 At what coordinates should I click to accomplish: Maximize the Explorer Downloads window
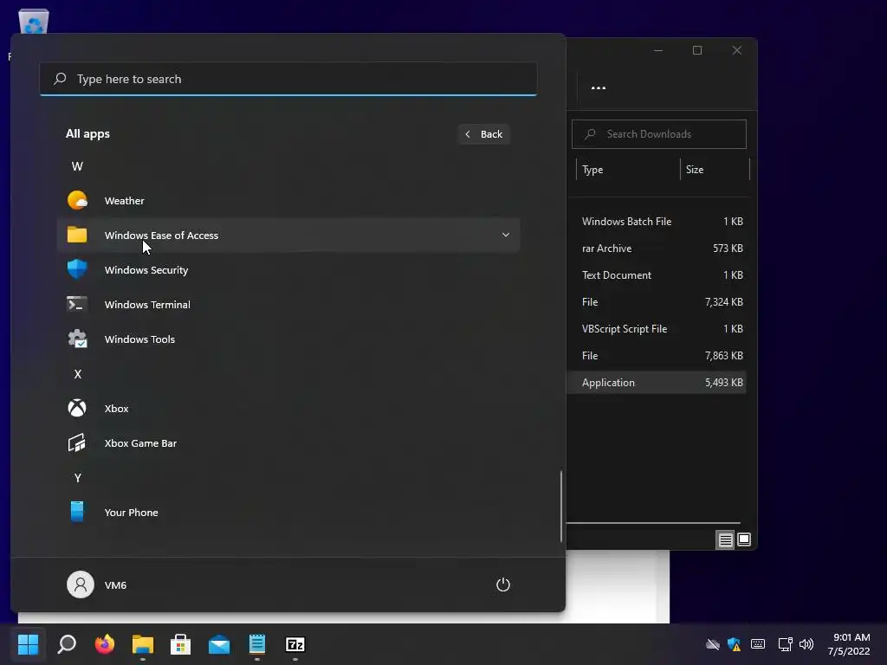point(697,50)
